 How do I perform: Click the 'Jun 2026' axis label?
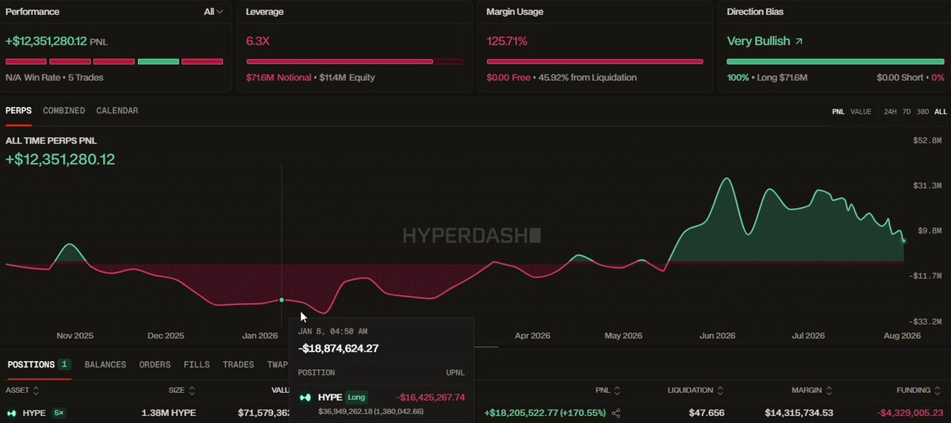point(717,336)
